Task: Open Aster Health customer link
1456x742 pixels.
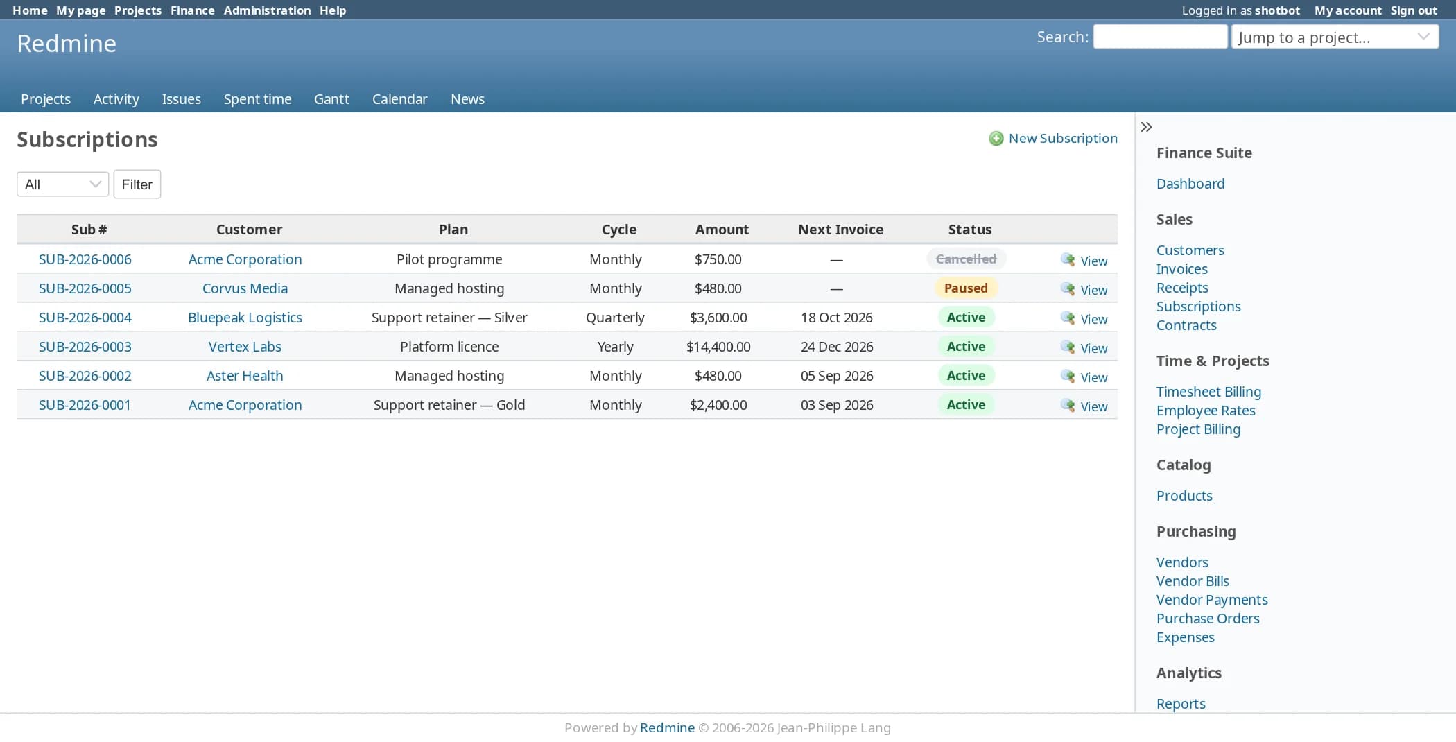Action: click(x=245, y=376)
